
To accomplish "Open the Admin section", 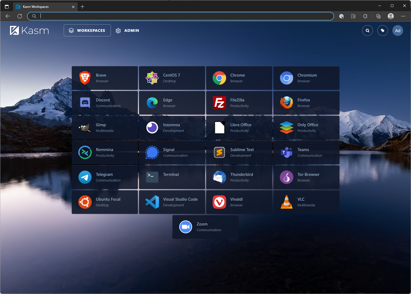I will tap(127, 30).
